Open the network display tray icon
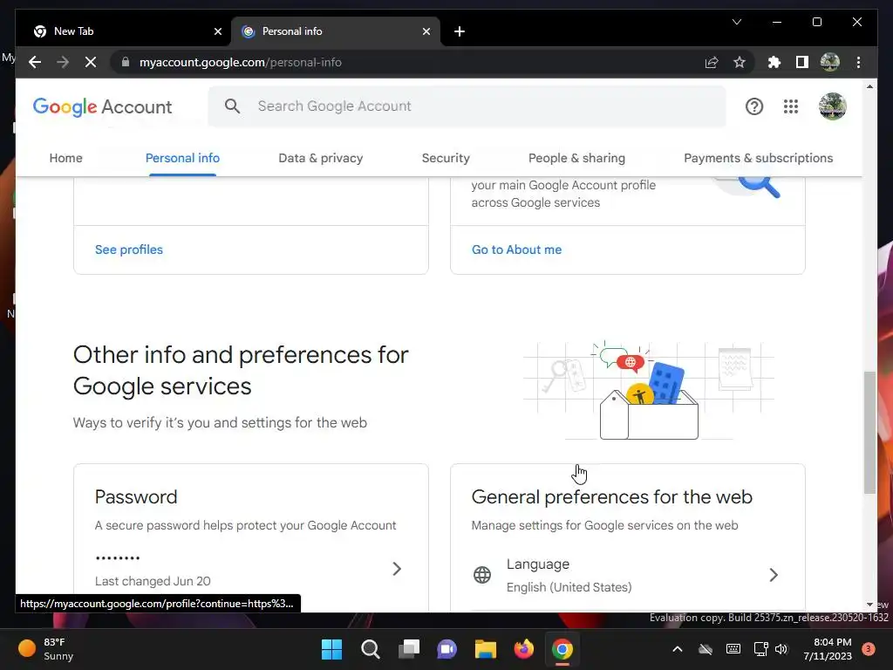Screen dimensions: 893x670 point(760,649)
